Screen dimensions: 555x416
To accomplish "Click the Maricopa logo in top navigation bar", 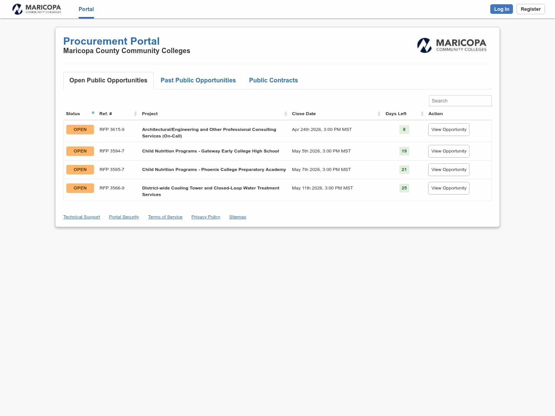I will [37, 9].
